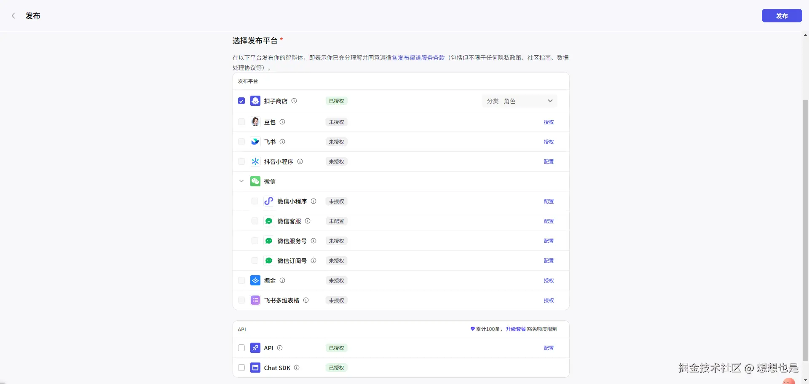Click the 未配置 status tag on 微信客服 row
This screenshot has height=384, width=809.
336,221
